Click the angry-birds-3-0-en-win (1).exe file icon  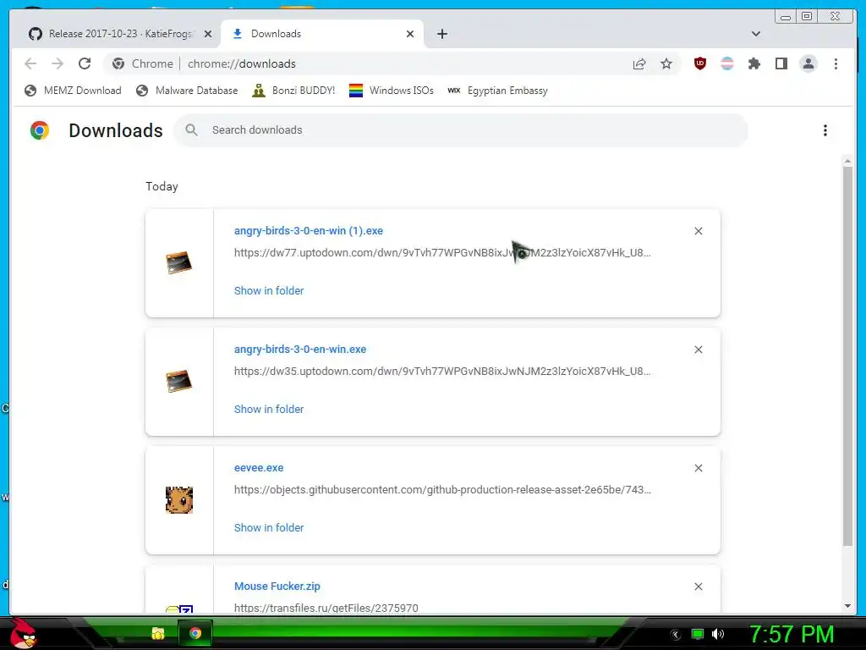pos(179,262)
